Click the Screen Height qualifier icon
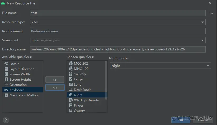 coord(6,79)
